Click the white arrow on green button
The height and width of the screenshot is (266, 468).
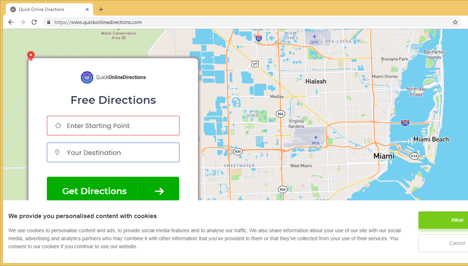[159, 191]
